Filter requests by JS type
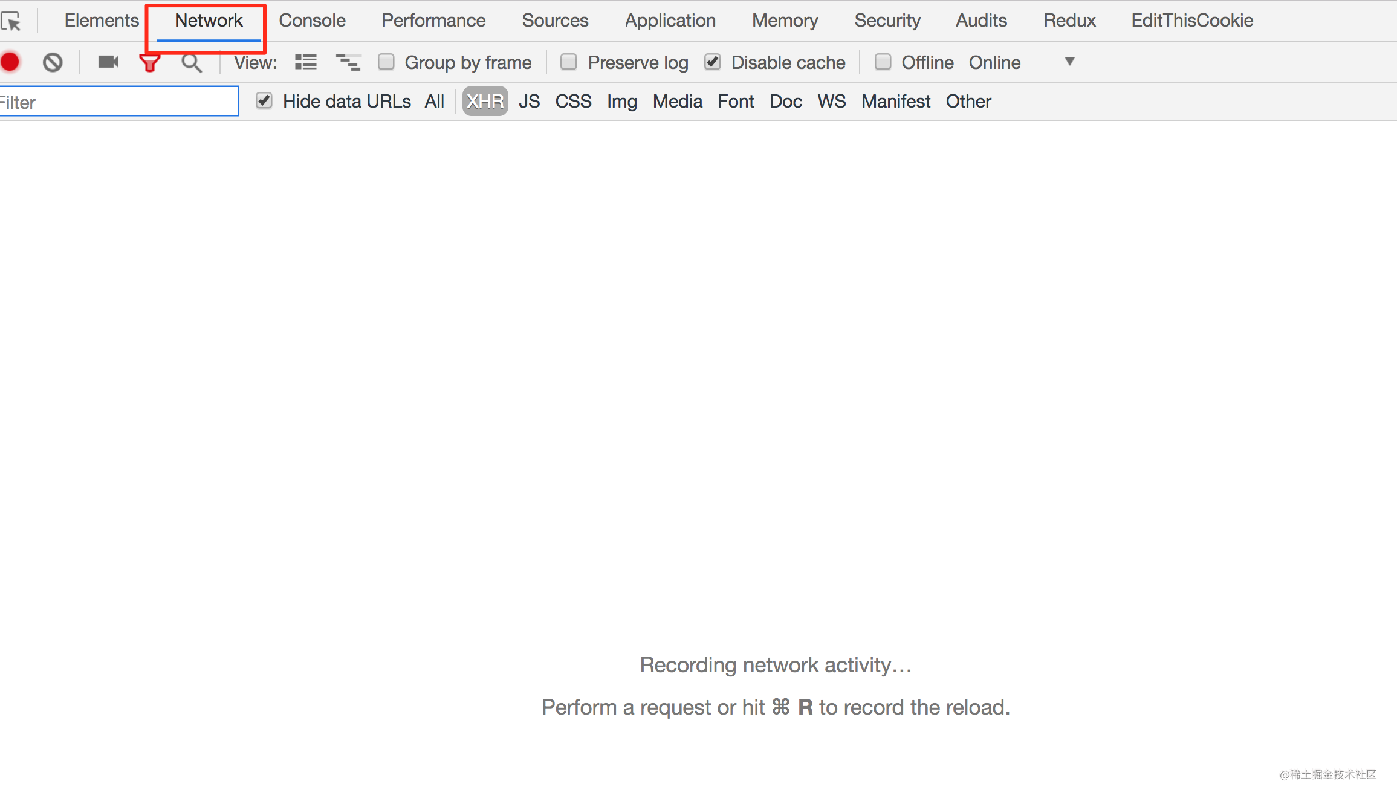The height and width of the screenshot is (801, 1397). pyautogui.click(x=529, y=102)
